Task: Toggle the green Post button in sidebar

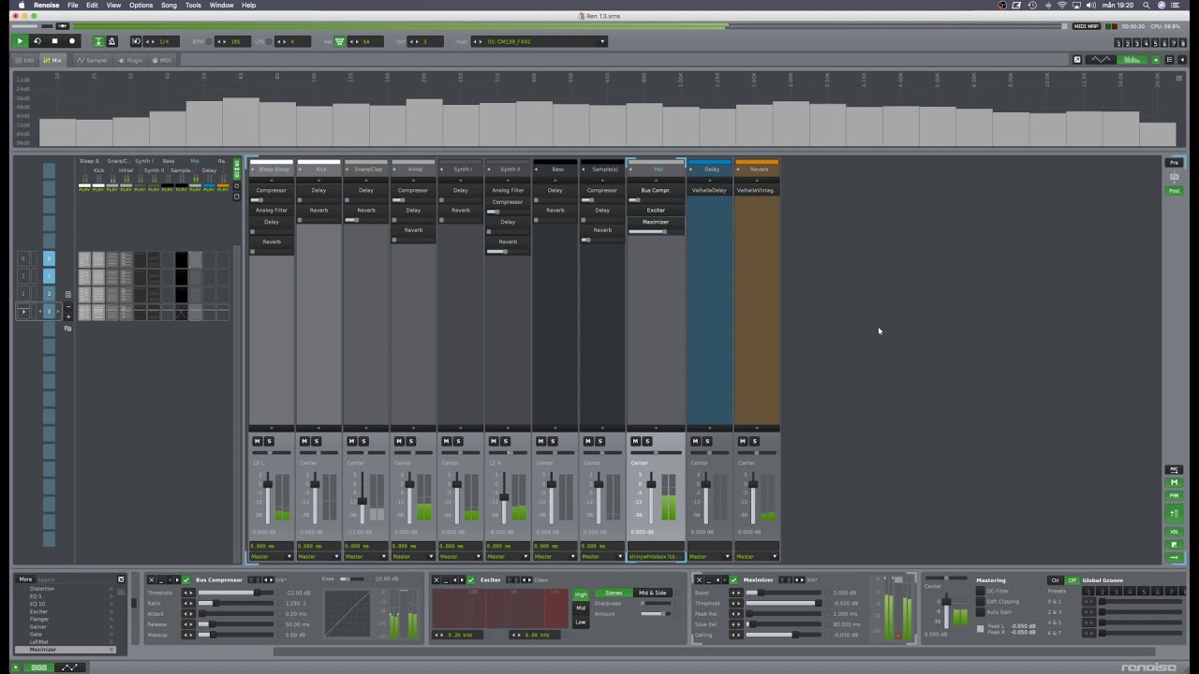Action: (x=1174, y=191)
